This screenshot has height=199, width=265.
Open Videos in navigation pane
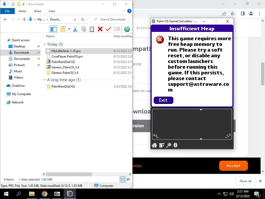tap(18, 77)
